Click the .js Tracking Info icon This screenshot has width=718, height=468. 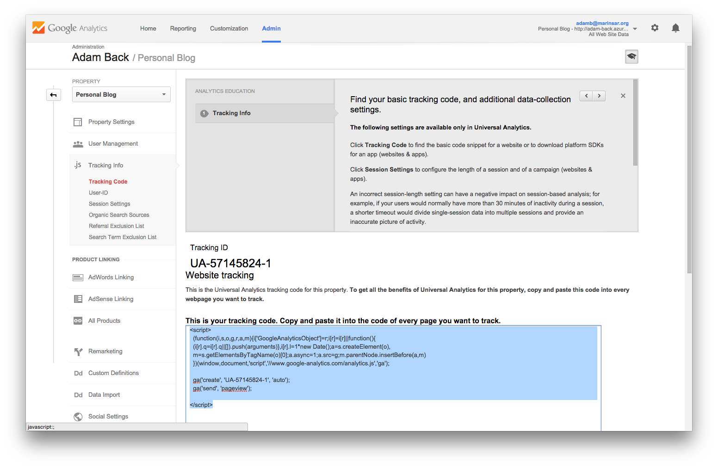(78, 165)
